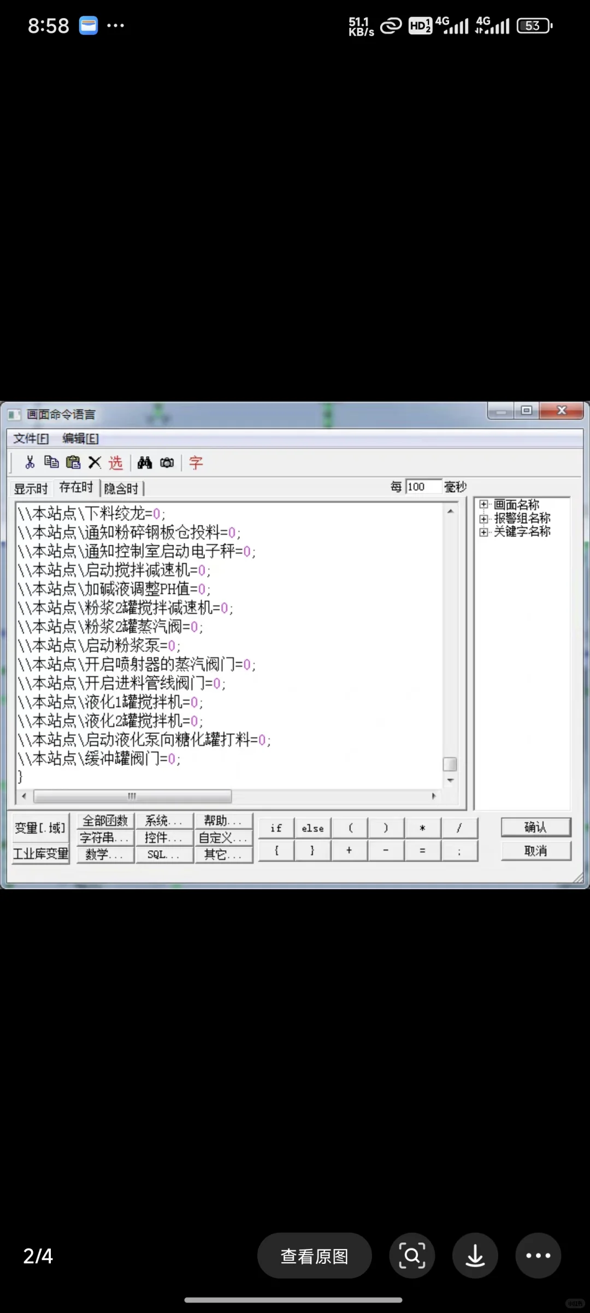Viewport: 590px width, 1313px height.
Task: Insert an if keyword
Action: [x=276, y=828]
